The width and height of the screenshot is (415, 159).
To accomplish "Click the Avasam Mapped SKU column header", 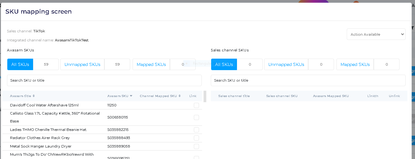I will click(x=331, y=96).
